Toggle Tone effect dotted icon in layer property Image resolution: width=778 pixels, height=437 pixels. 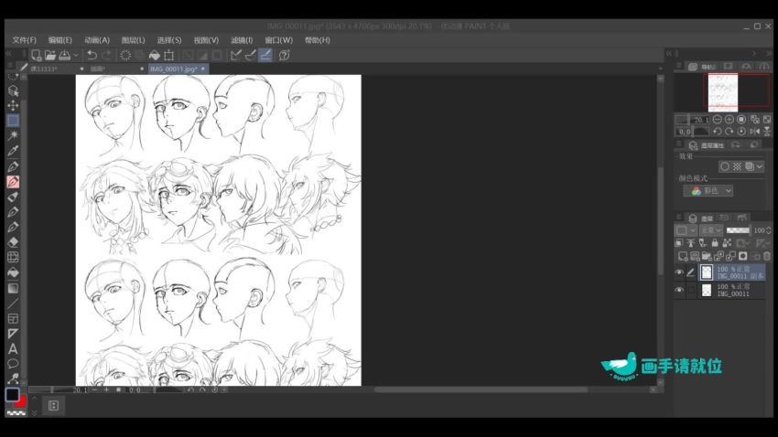click(737, 166)
